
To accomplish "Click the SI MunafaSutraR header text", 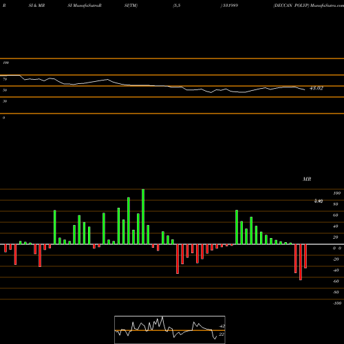I will [85, 6].
